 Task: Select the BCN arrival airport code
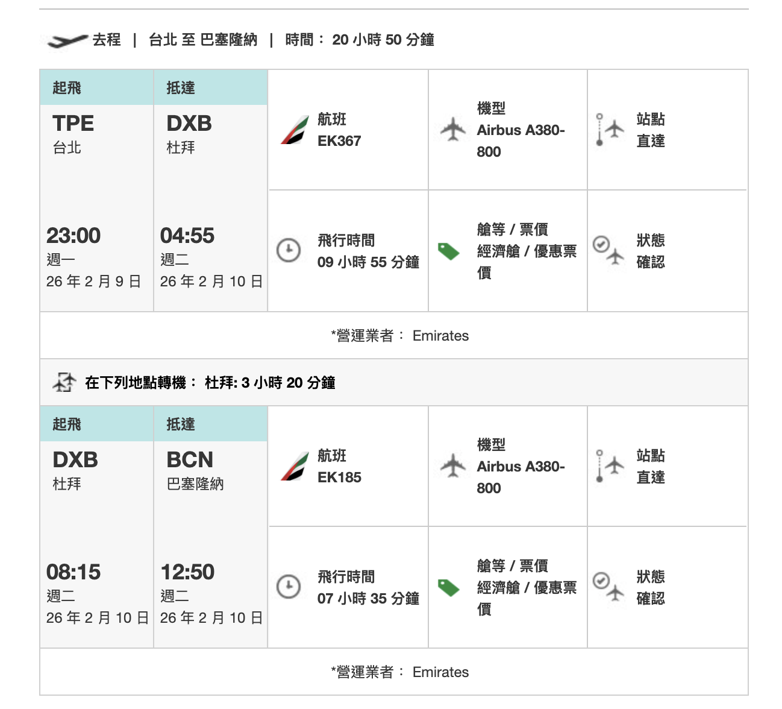coord(190,460)
